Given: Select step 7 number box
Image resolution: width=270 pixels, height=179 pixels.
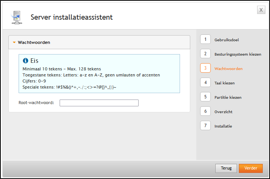Looking at the screenshot, I should 205,126.
